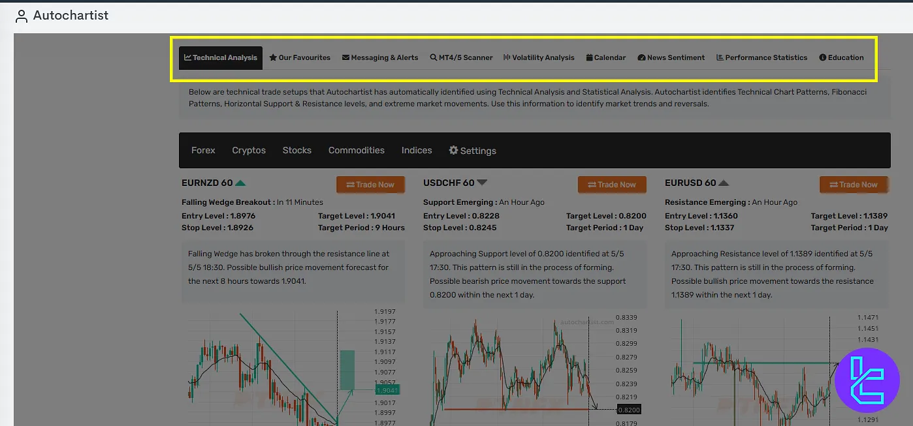Open the Education tab
Viewport: 913px width, 426px height.
tap(841, 57)
